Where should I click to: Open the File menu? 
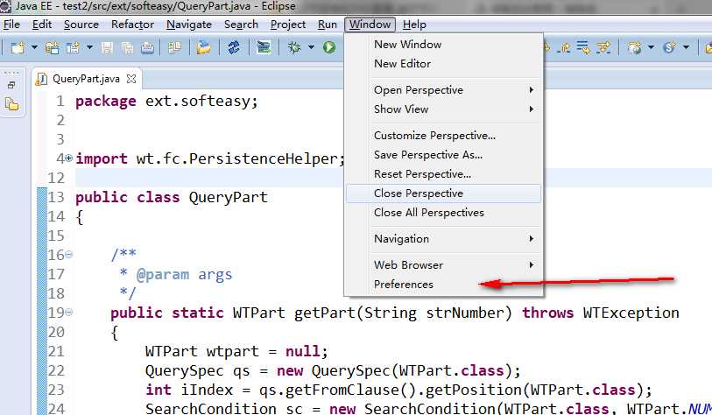(x=11, y=25)
